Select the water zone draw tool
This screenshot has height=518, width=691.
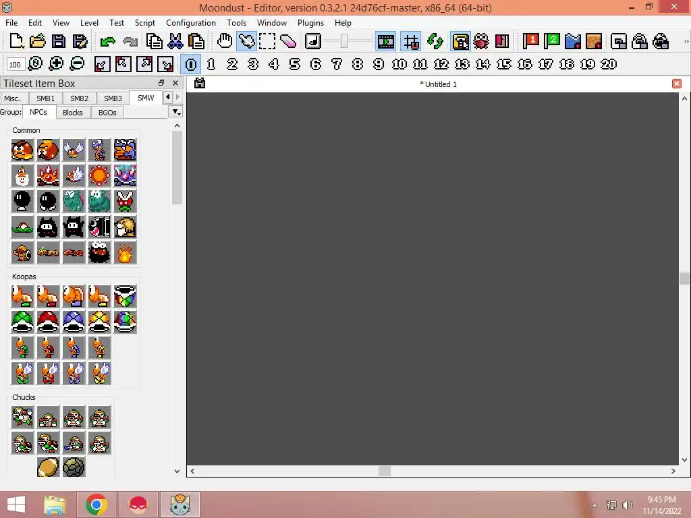(573, 41)
